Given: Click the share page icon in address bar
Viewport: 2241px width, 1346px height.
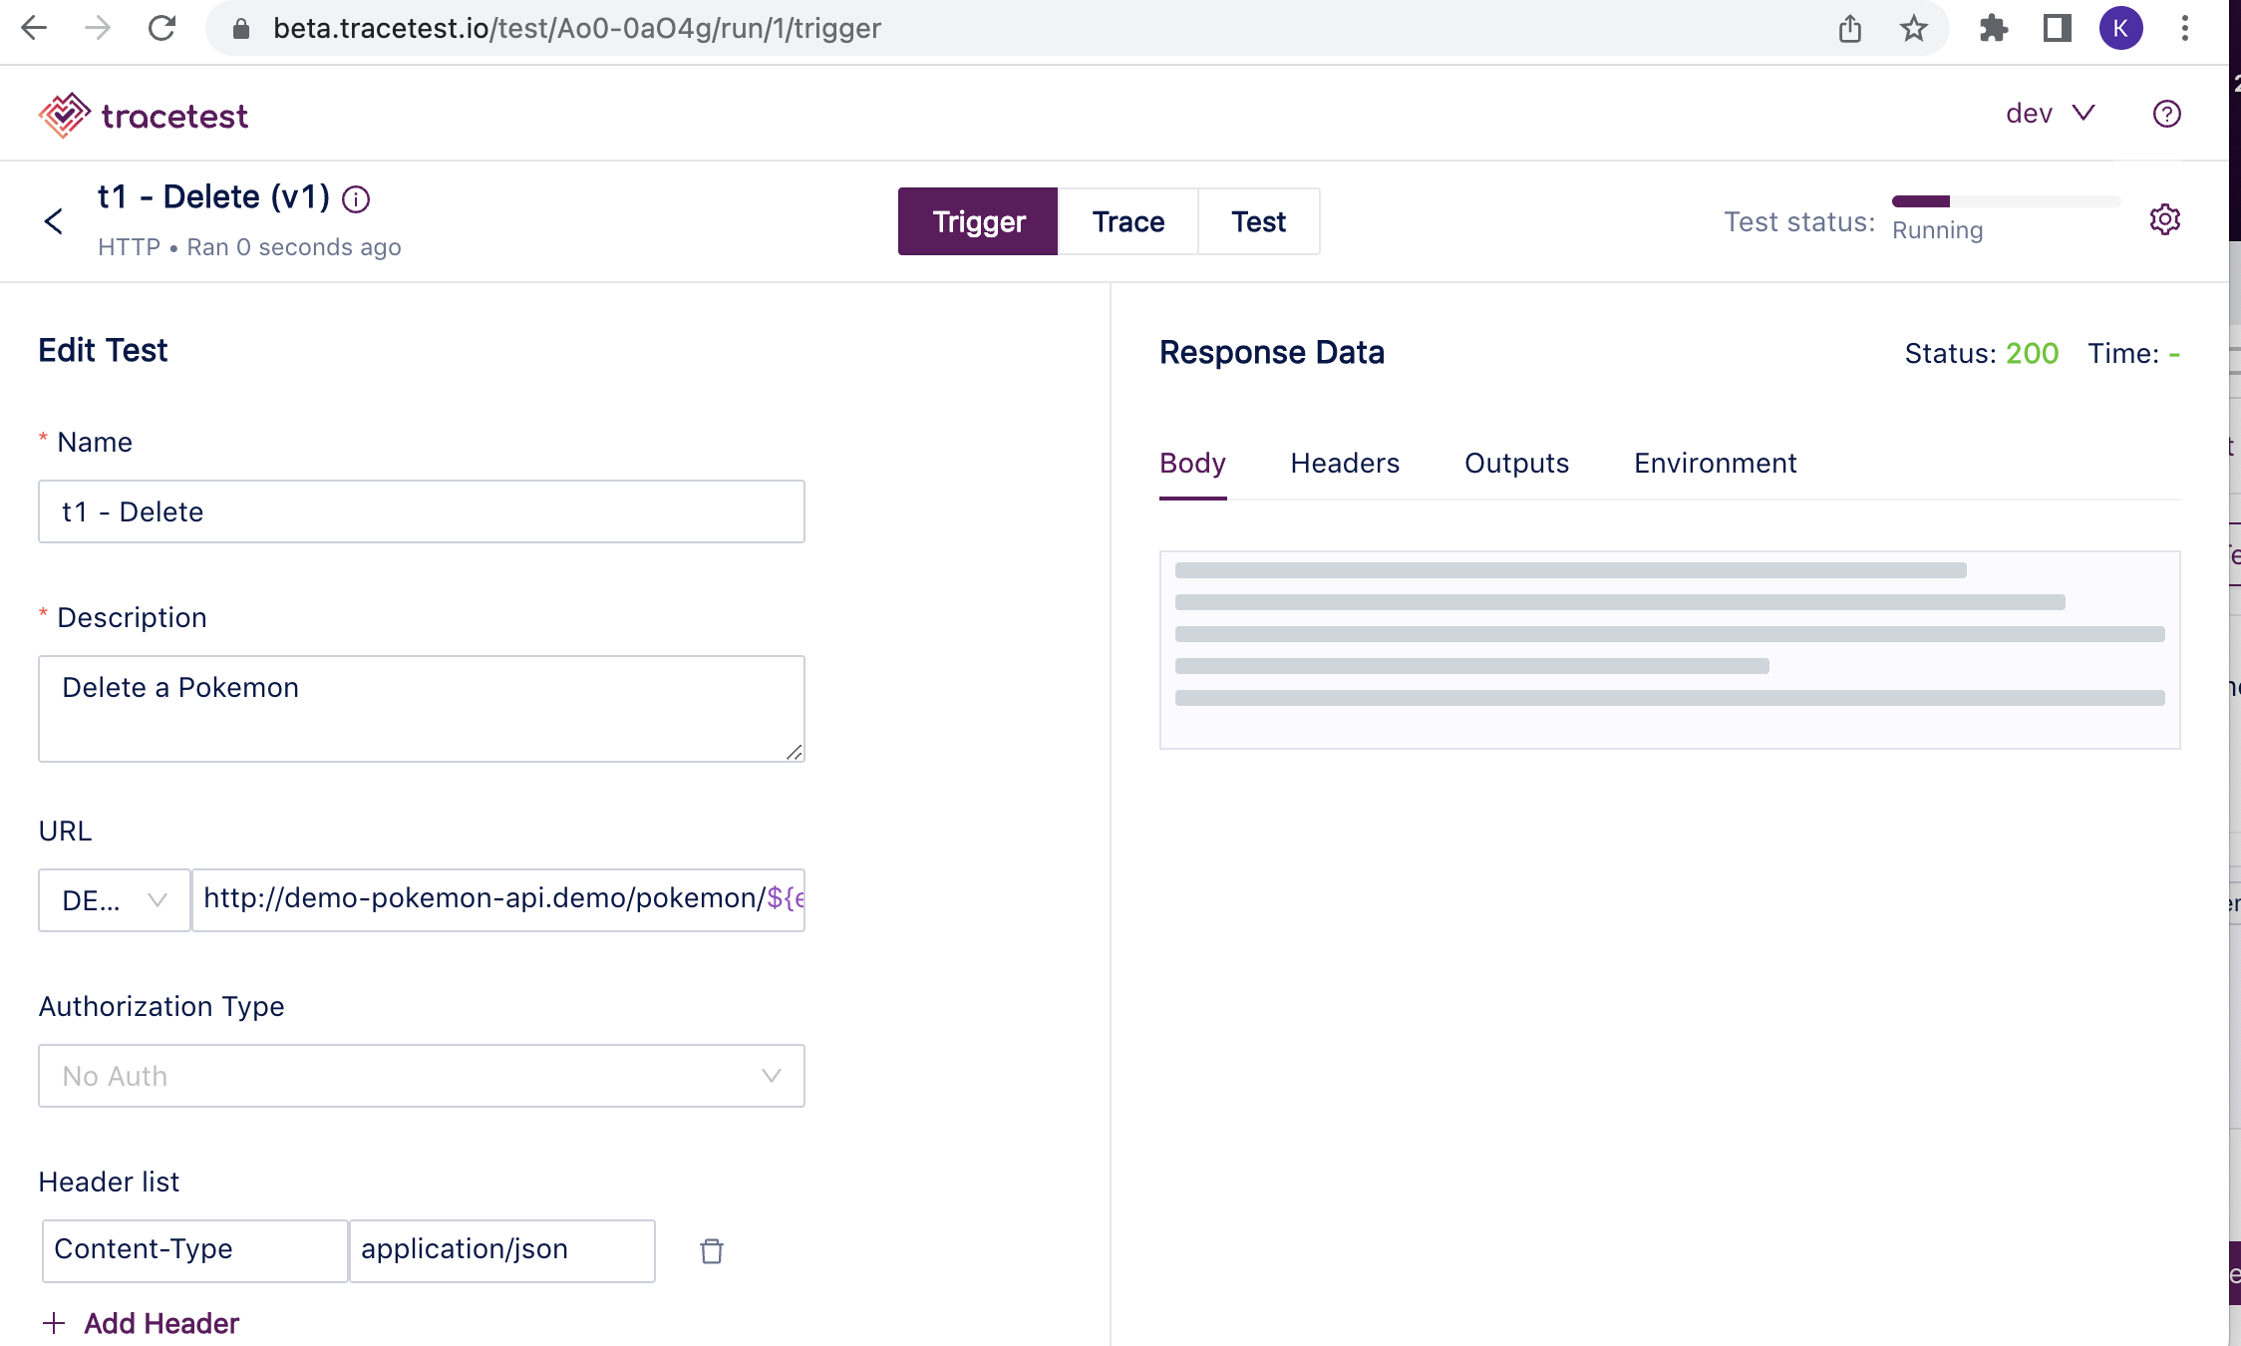Looking at the screenshot, I should [x=1850, y=28].
